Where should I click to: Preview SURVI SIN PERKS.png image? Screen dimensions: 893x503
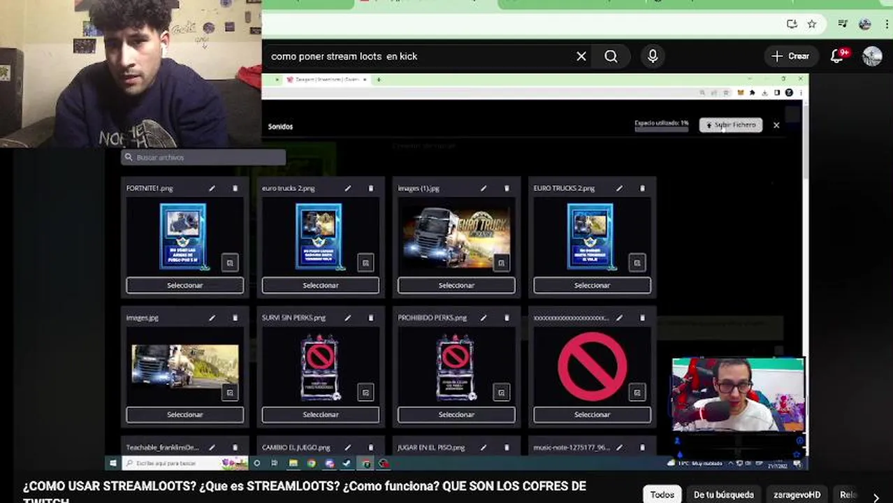click(x=365, y=393)
